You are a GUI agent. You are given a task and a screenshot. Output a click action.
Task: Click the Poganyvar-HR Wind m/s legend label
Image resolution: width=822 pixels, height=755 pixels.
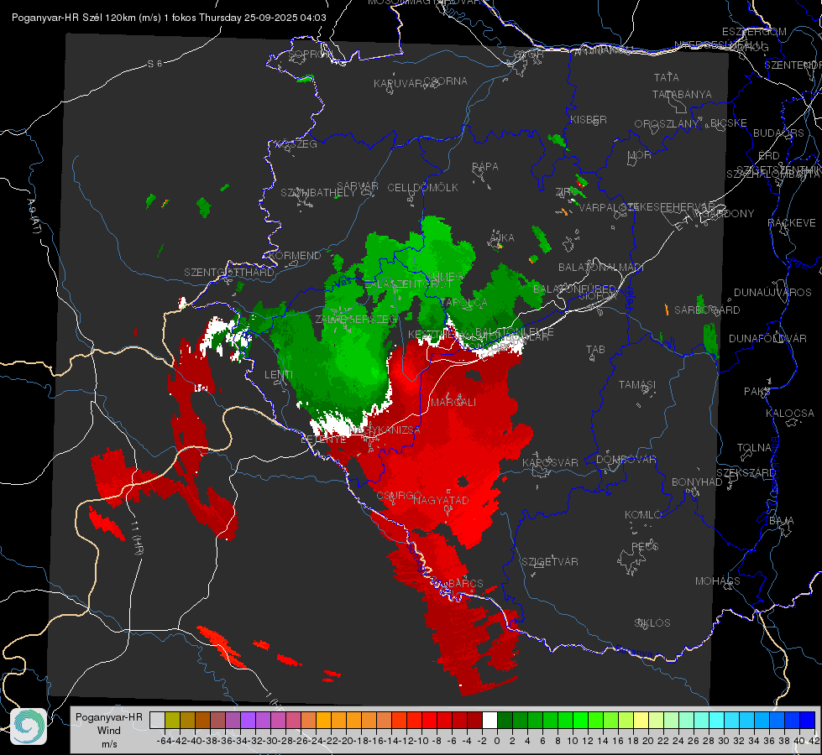click(x=109, y=731)
